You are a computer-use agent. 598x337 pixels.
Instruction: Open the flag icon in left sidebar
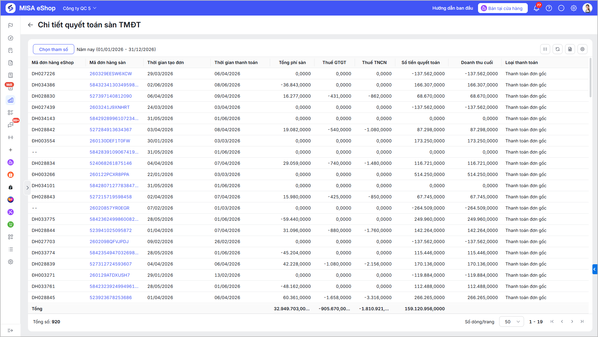tap(11, 25)
